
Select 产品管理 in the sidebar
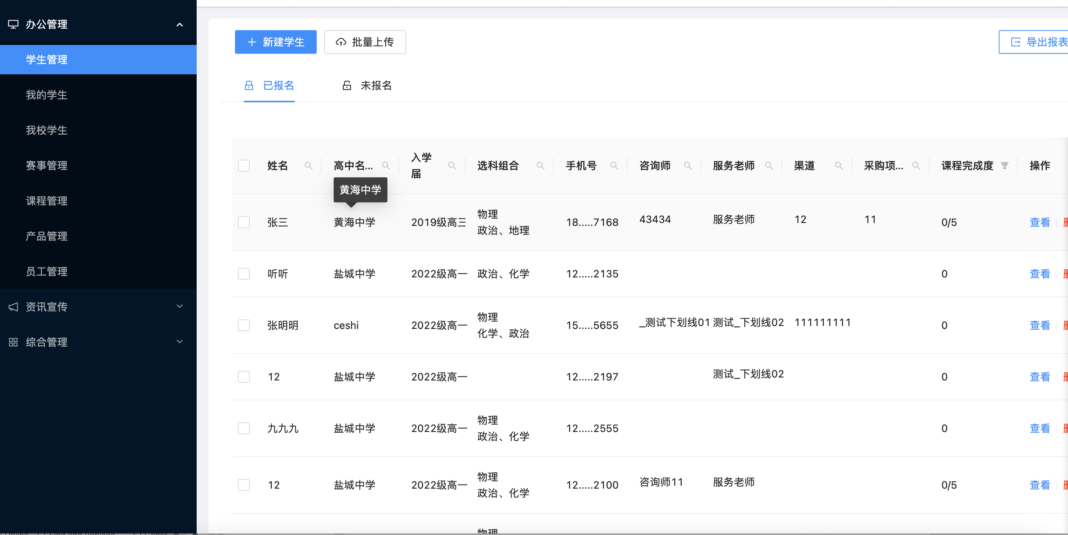pyautogui.click(x=98, y=237)
